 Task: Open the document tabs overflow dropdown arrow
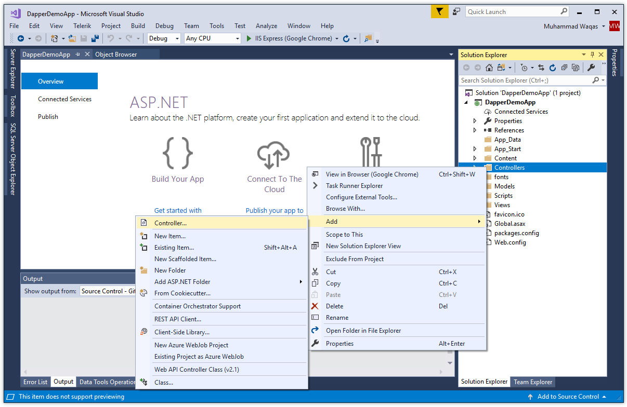451,55
